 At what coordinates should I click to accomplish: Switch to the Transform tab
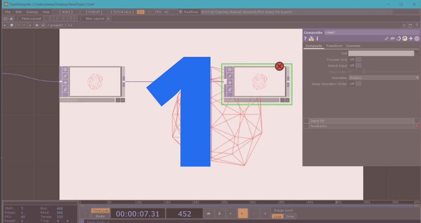pyautogui.click(x=334, y=46)
